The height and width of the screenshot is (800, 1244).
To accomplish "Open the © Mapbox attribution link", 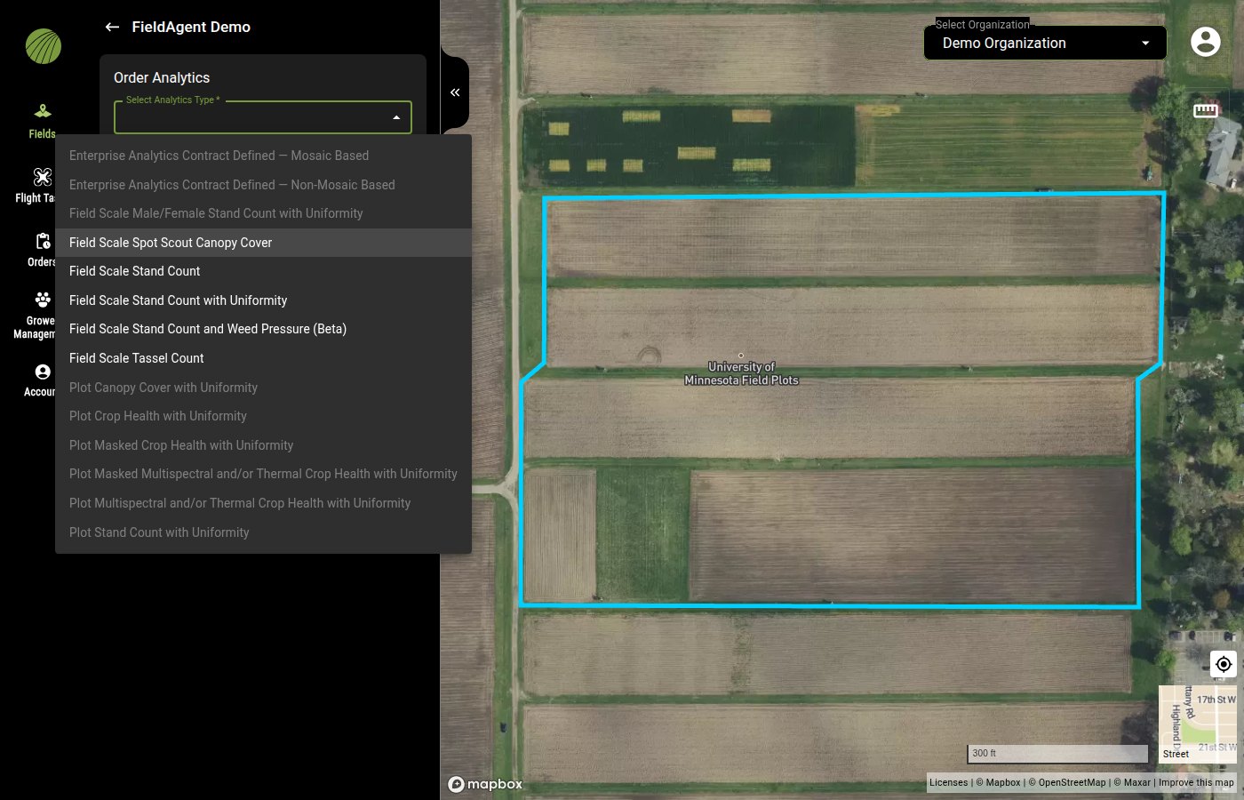I will pos(998,782).
